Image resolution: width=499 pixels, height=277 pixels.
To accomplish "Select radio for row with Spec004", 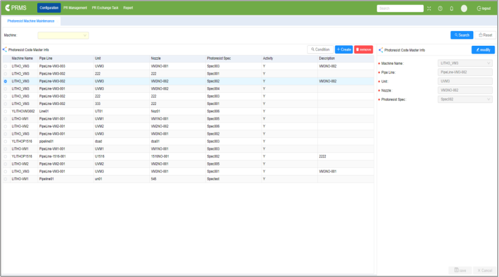I will point(6,89).
